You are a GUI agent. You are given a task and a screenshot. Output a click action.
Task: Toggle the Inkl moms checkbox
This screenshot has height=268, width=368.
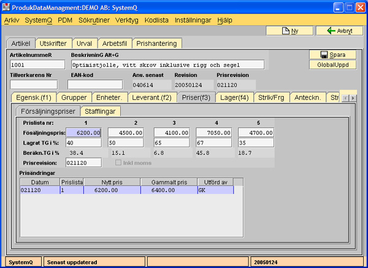118,163
